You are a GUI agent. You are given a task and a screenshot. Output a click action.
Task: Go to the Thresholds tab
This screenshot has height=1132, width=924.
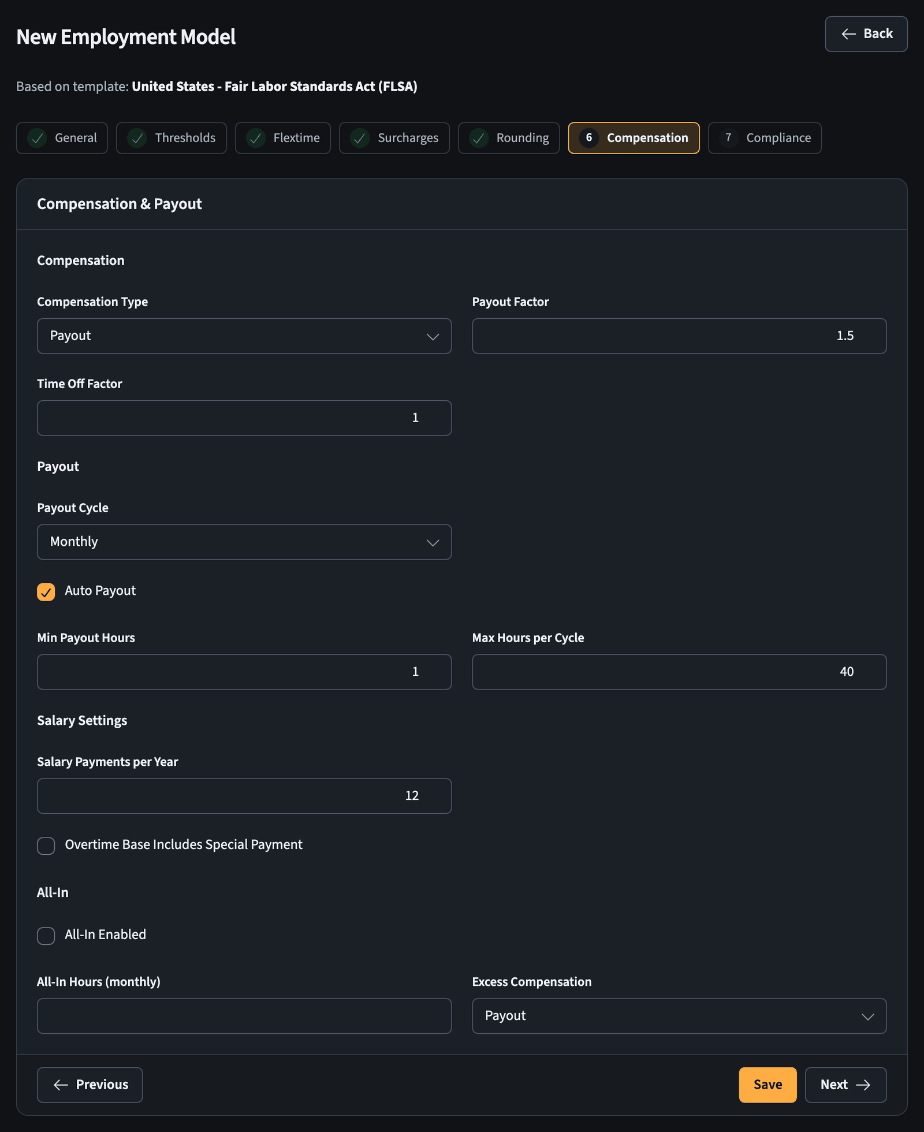172,138
